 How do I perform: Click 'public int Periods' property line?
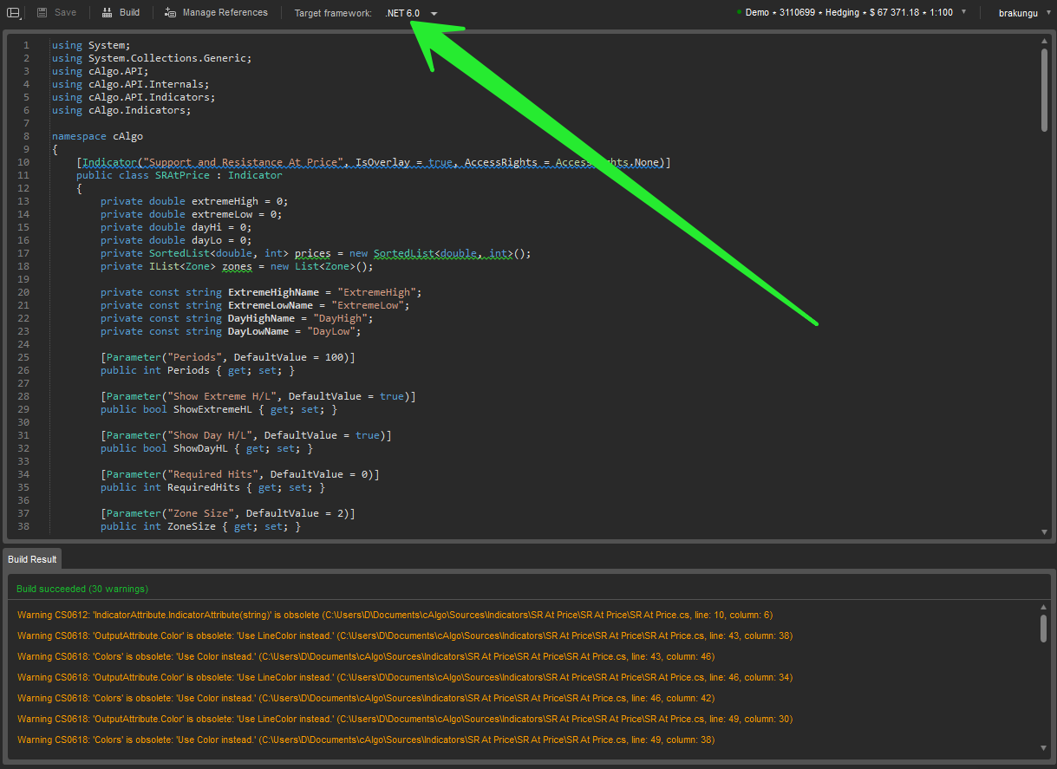click(198, 370)
